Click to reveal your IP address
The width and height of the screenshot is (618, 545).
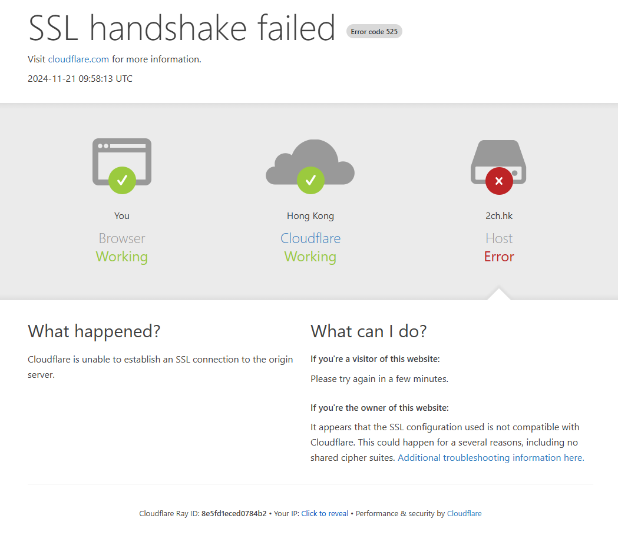pyautogui.click(x=325, y=513)
